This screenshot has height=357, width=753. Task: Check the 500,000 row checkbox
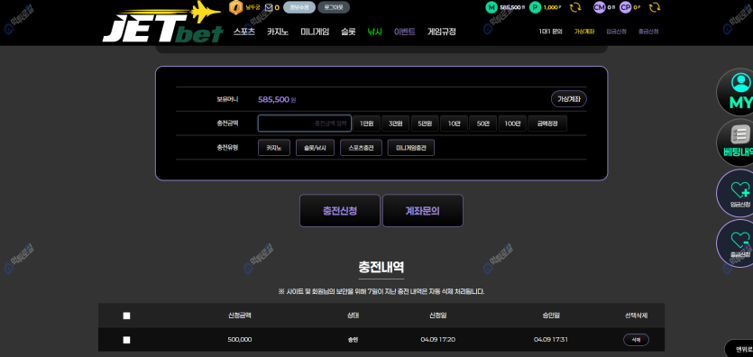pos(127,340)
